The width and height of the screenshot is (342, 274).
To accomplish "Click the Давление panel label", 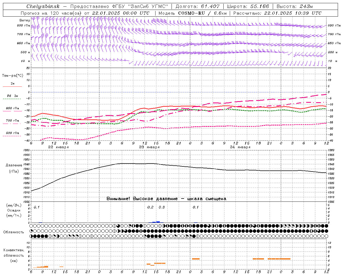I will [x=14, y=165].
